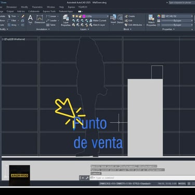
Task: Expand the Block panel
Action: [x=127, y=29]
